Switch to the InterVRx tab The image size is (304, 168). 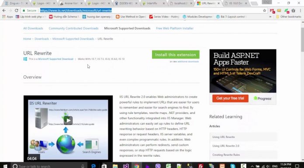pos(153,3)
